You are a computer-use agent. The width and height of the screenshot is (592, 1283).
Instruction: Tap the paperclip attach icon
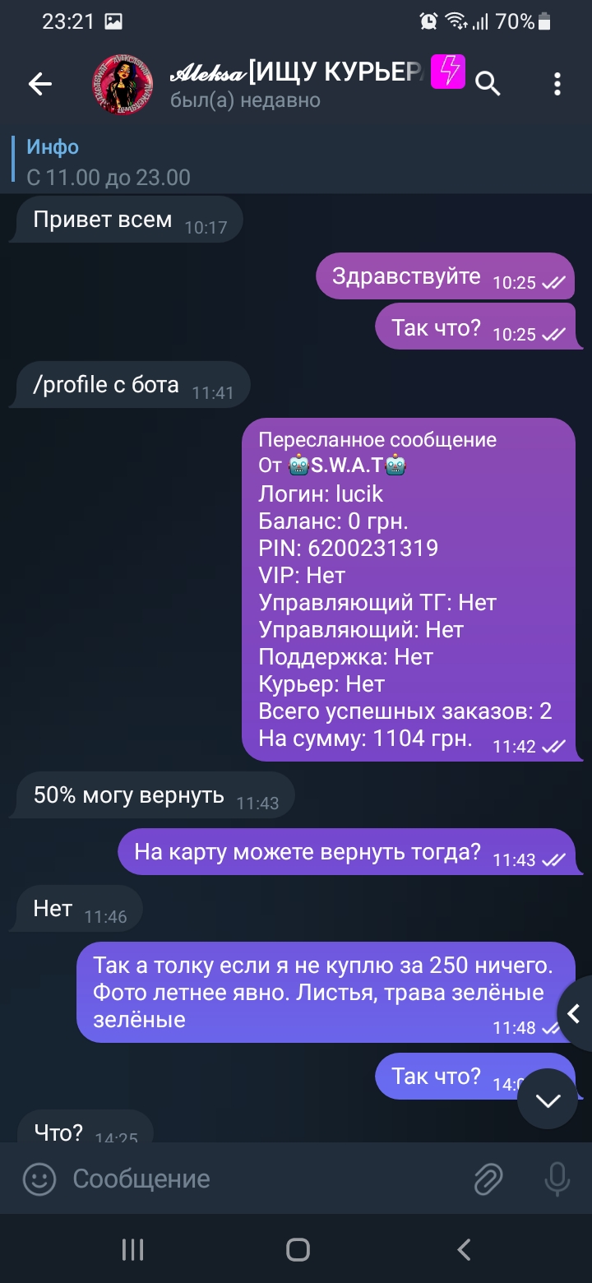488,1179
